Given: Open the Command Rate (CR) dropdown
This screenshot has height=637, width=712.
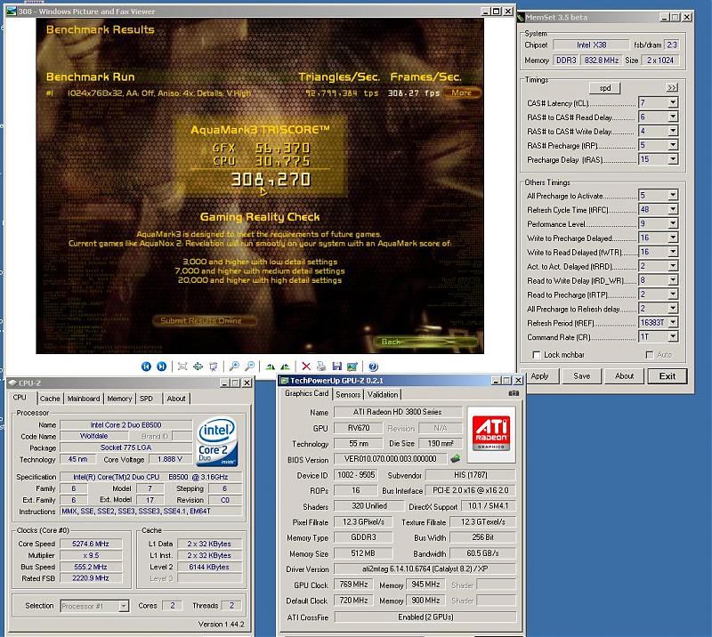Looking at the screenshot, I should pos(672,338).
